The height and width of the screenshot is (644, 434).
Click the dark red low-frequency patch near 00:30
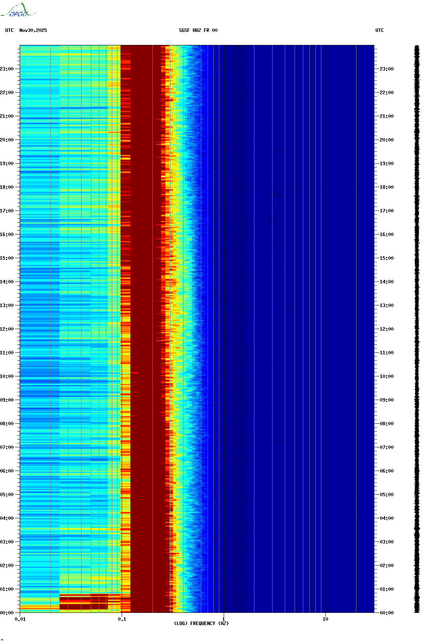pos(83,601)
